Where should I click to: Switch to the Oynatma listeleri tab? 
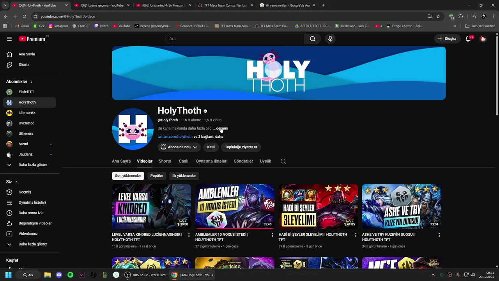[x=212, y=161]
